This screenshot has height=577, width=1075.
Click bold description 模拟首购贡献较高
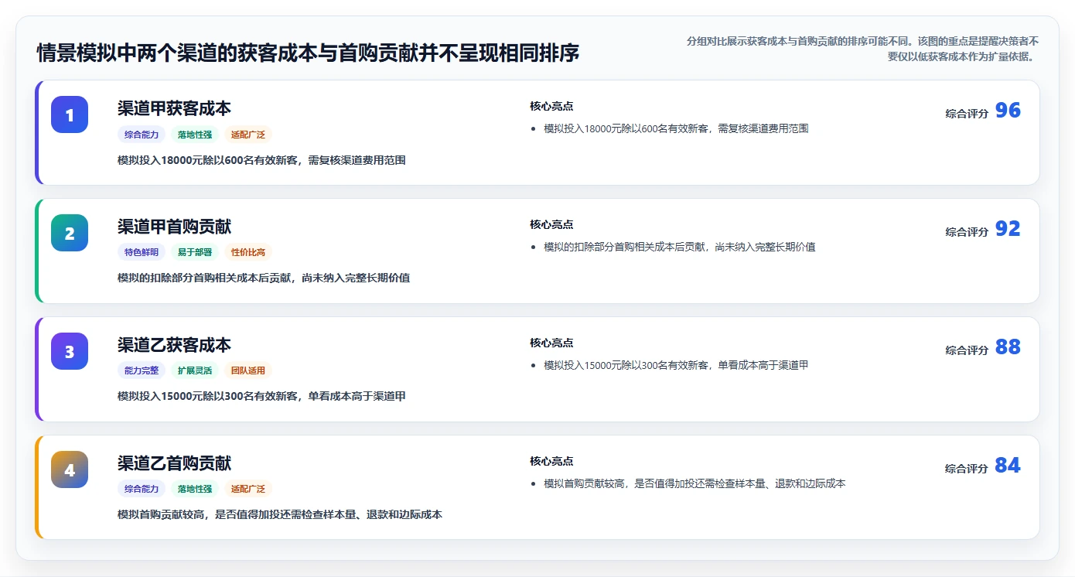click(280, 514)
